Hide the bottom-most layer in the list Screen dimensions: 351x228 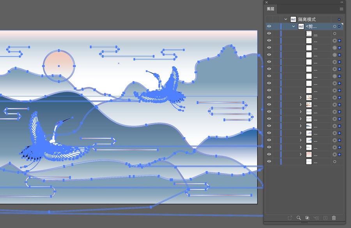[269, 161]
